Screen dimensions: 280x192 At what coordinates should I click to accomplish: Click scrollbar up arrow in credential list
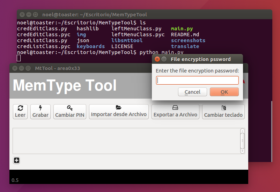242,131
